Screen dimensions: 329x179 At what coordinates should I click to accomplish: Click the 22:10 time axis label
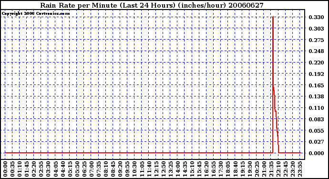pyautogui.click(x=278, y=169)
